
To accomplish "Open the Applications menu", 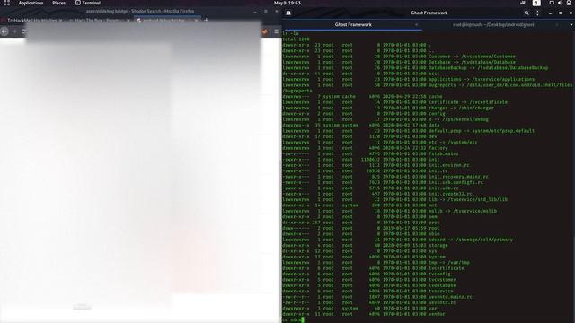I will point(31,3).
